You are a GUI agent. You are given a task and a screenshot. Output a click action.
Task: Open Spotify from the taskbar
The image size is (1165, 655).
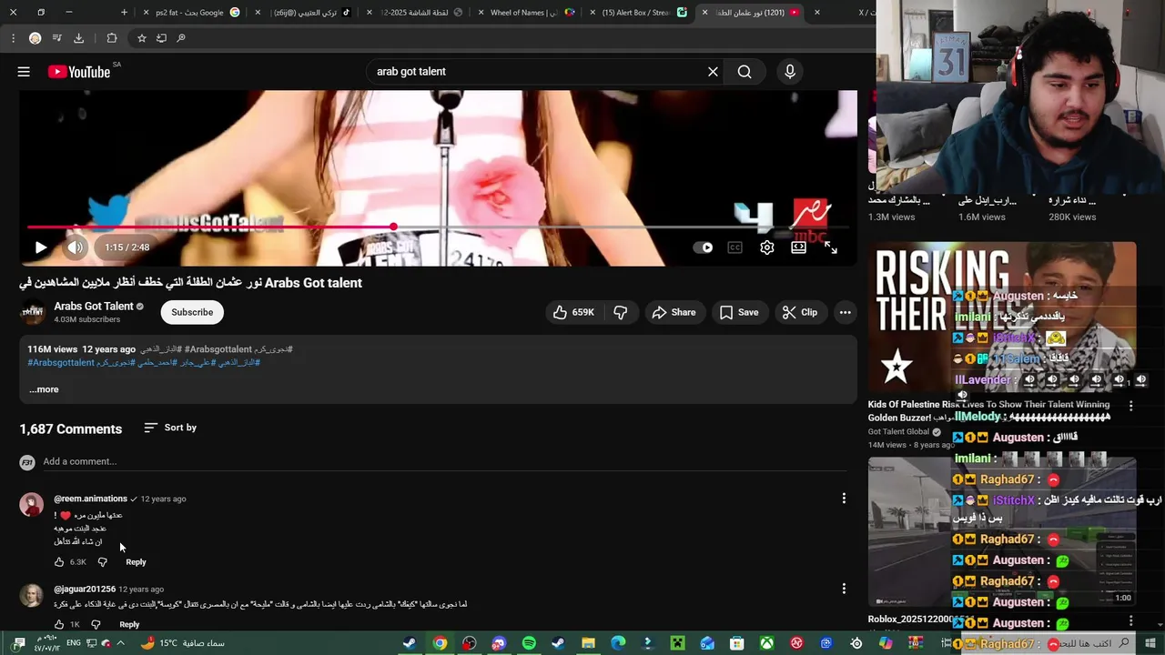529,643
